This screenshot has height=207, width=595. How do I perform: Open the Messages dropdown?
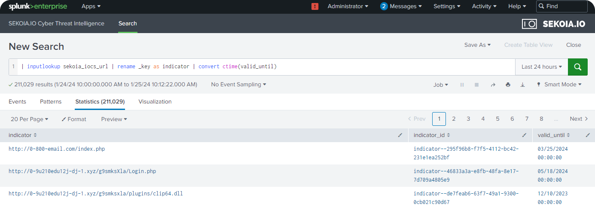401,6
